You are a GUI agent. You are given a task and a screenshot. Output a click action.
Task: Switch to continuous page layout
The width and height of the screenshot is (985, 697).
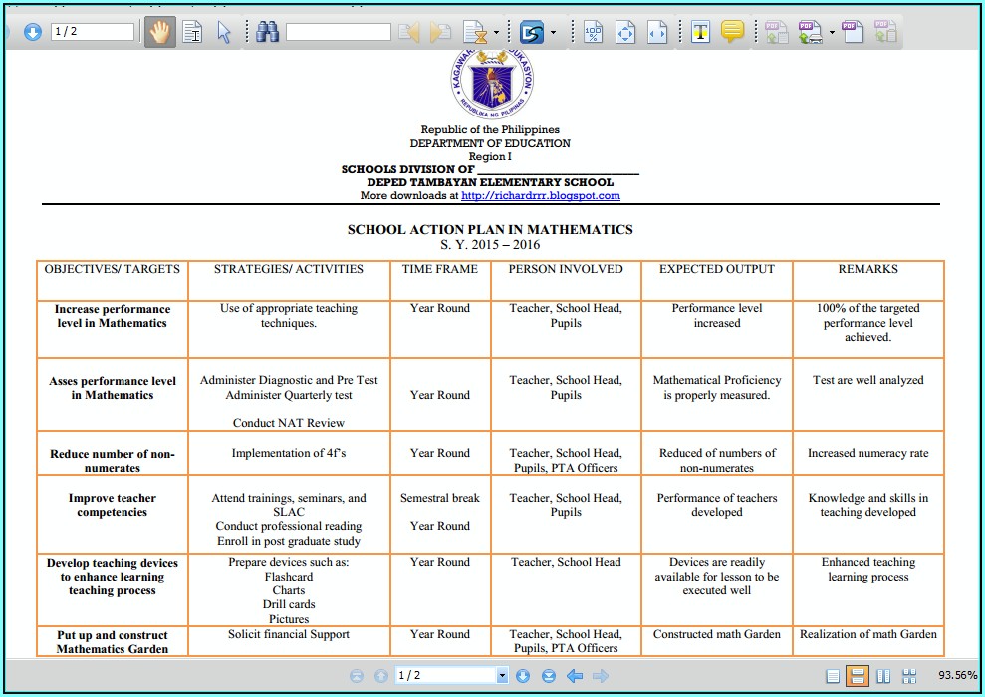click(x=858, y=676)
